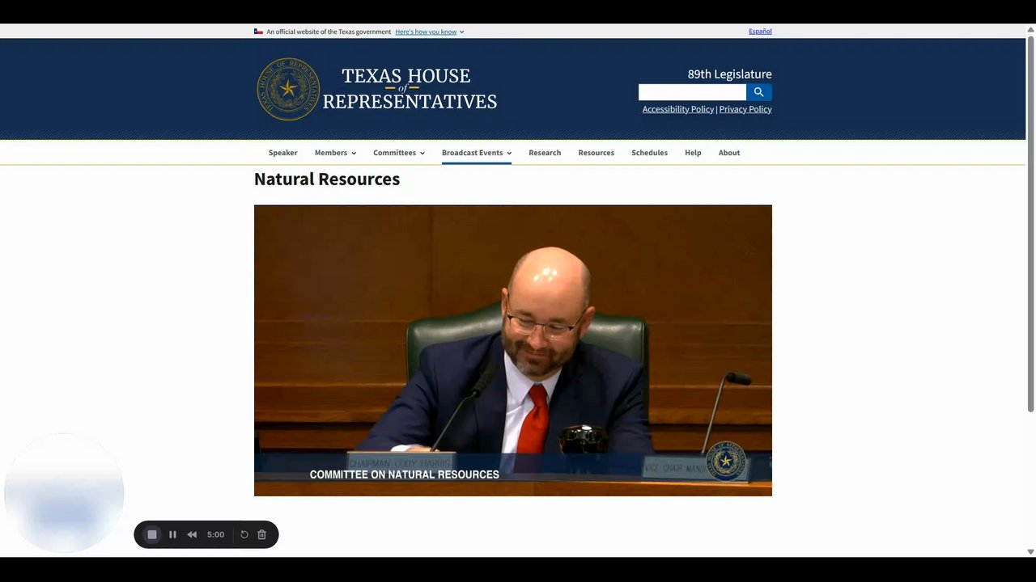The image size is (1036, 582).
Task: Expand the Committees menu
Action: pos(399,153)
